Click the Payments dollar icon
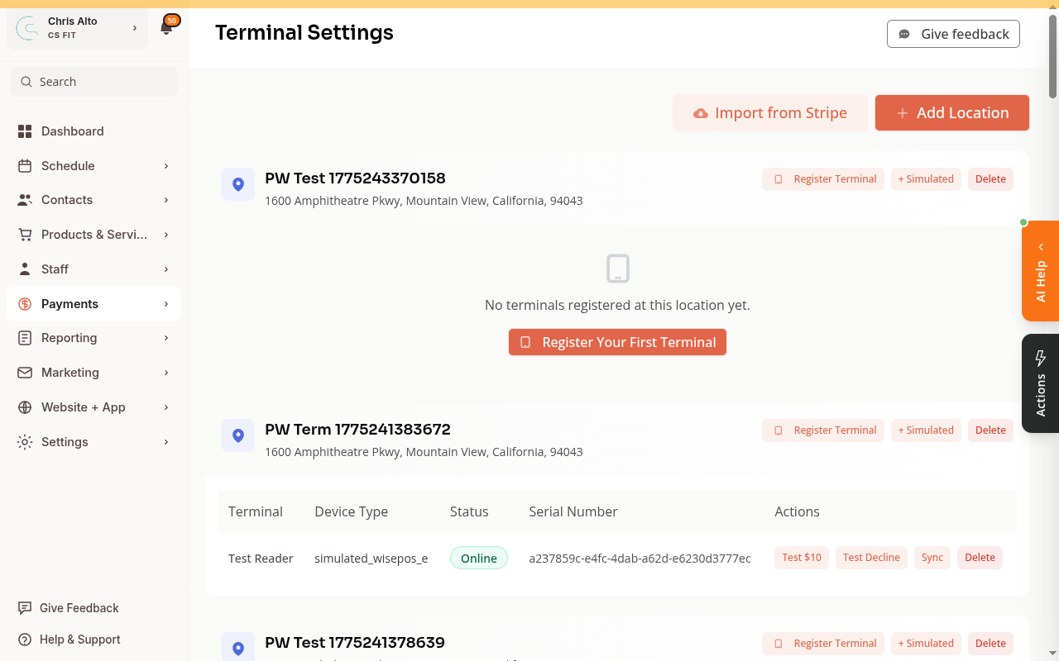This screenshot has height=661, width=1059. coord(25,304)
